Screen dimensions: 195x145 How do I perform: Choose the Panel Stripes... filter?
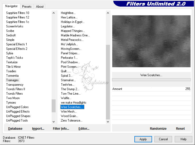(x=70, y=53)
